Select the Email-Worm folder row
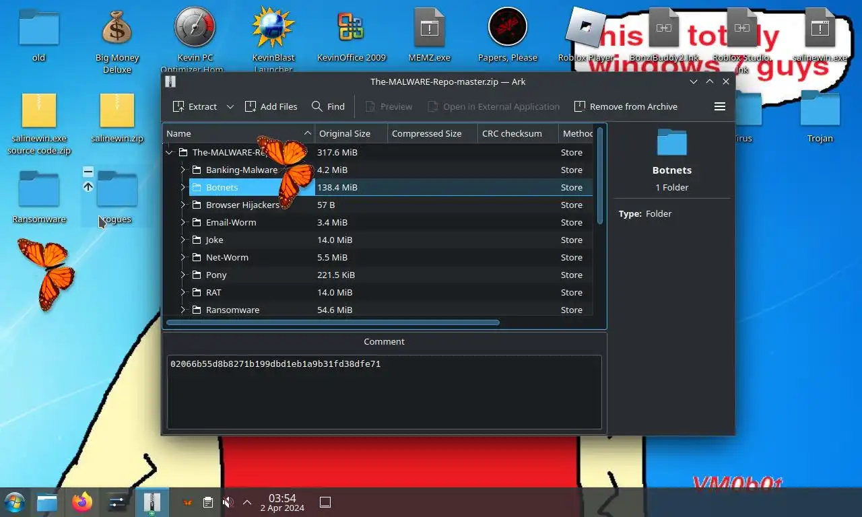The height and width of the screenshot is (517, 862). click(x=377, y=222)
